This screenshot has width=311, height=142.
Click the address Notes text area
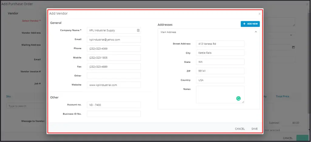coord(220,94)
